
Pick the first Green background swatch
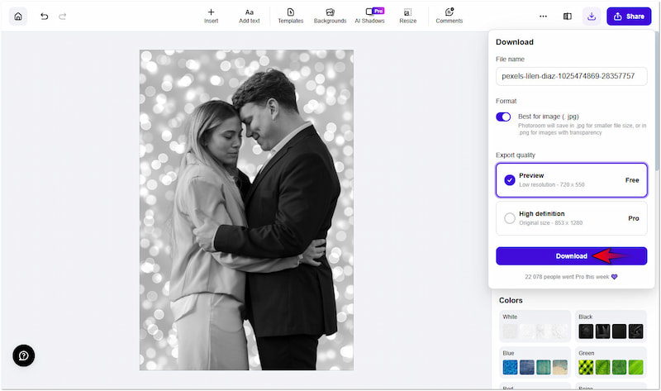tap(585, 366)
